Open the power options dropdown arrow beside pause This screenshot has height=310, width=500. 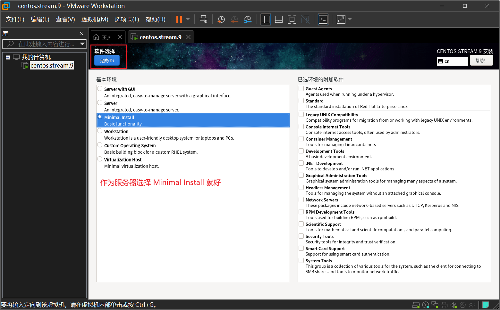[188, 19]
